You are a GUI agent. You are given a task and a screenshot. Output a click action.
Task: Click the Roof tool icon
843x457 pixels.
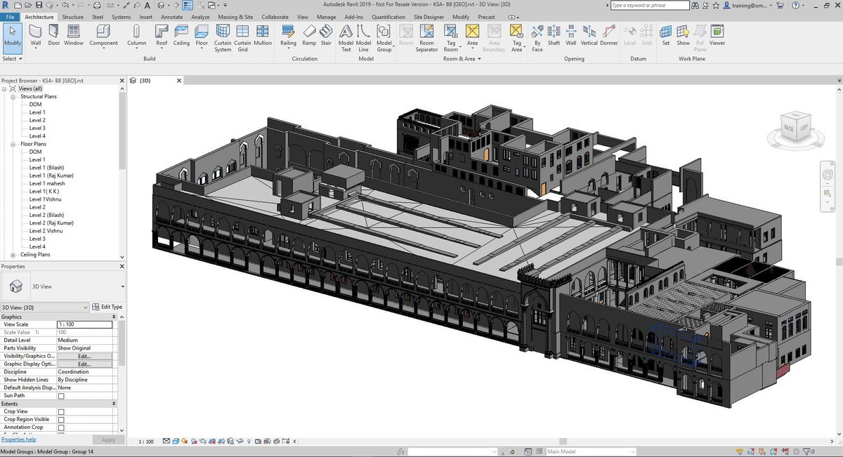pos(162,37)
